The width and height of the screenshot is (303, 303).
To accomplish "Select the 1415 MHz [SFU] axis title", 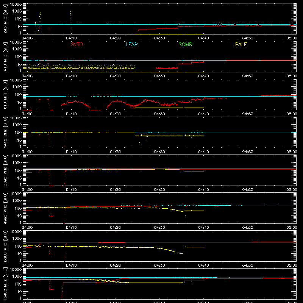I will click(5, 132).
